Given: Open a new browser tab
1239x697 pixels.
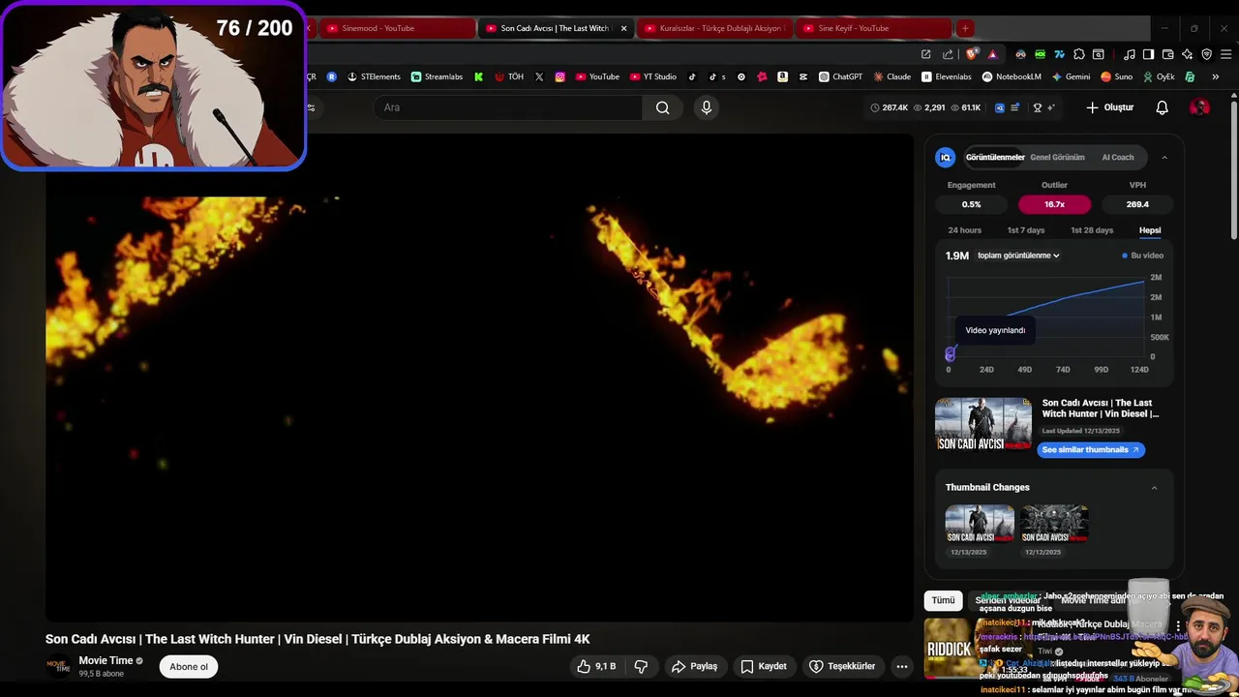Looking at the screenshot, I should coord(965,28).
